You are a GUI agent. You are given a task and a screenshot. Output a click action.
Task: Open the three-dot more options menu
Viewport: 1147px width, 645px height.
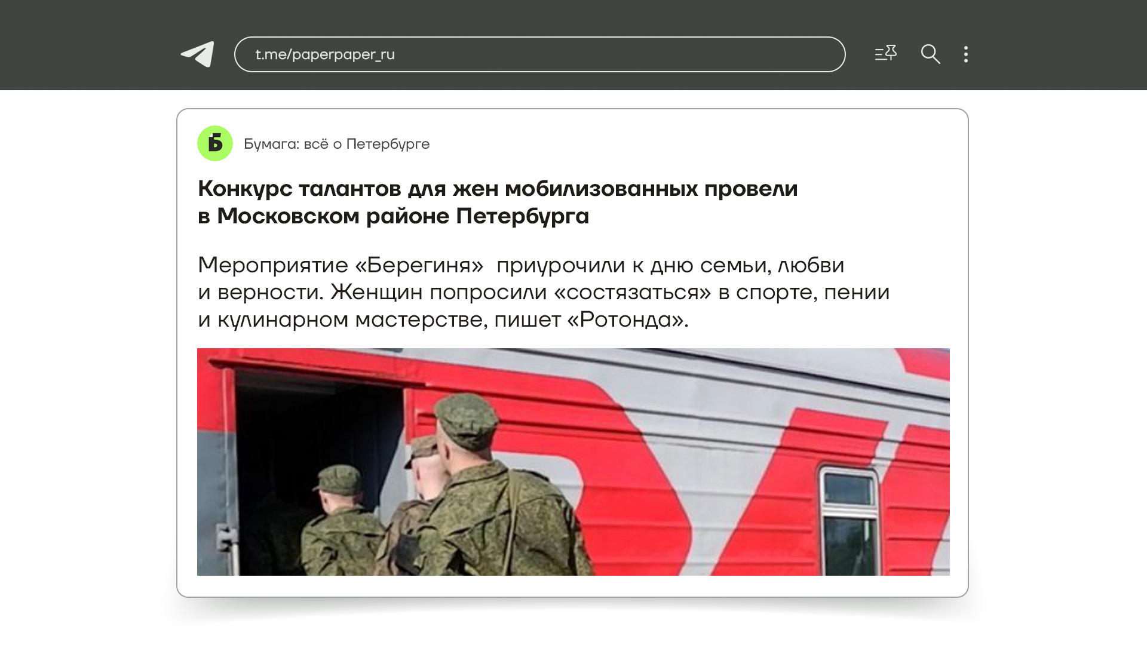coord(966,54)
